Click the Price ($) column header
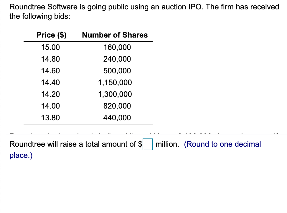Viewport: 287px width, 213px height. (51, 35)
